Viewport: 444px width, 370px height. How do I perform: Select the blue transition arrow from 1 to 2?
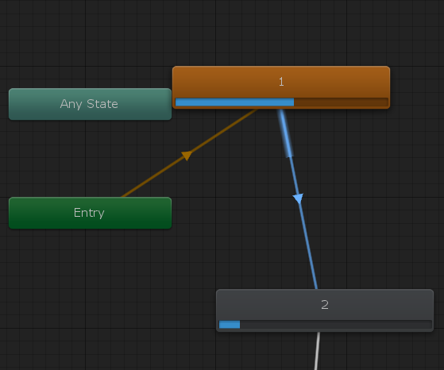coord(298,198)
